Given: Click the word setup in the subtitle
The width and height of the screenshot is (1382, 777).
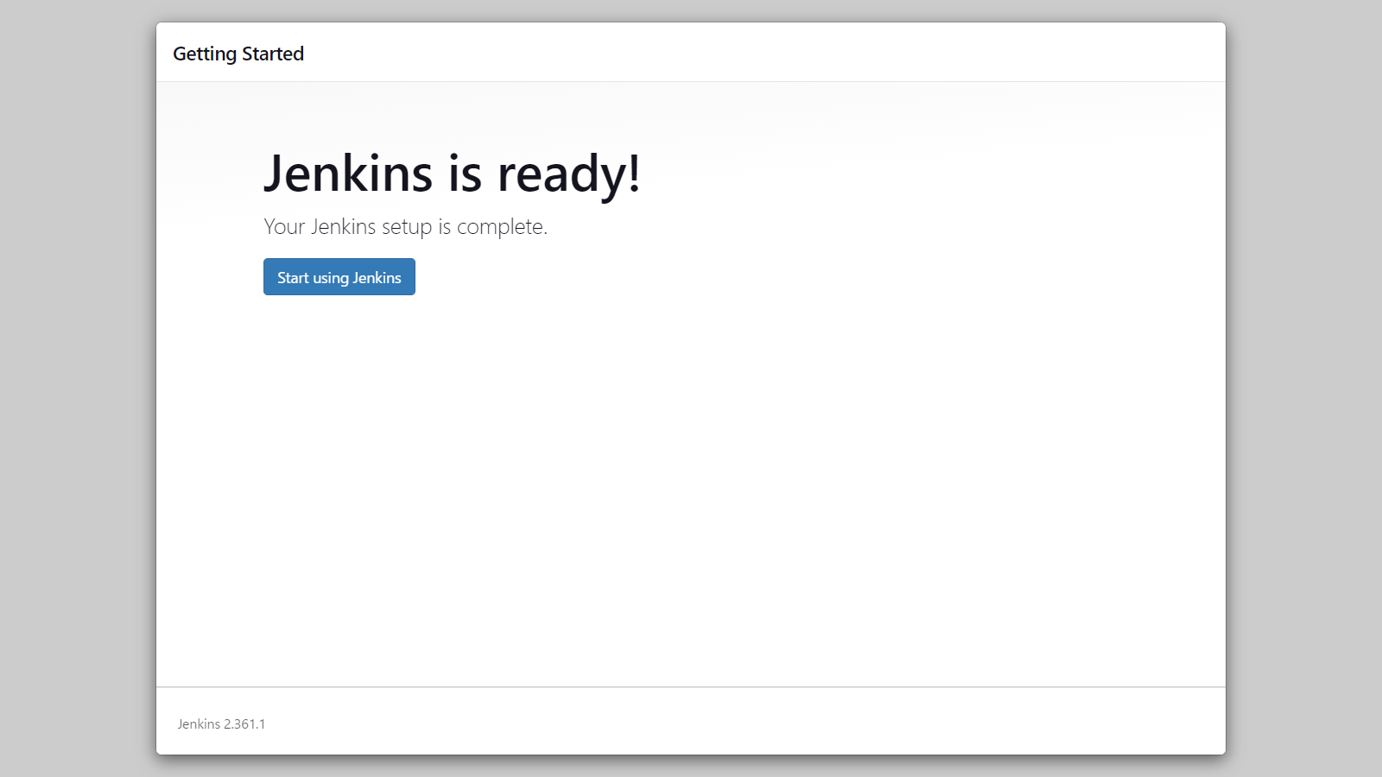Looking at the screenshot, I should click(x=407, y=227).
